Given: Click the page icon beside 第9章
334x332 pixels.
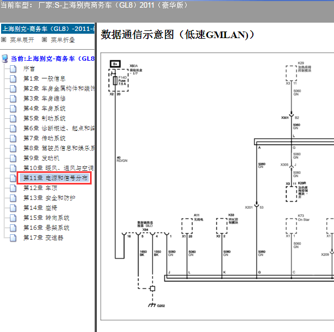Looking at the screenshot, I should 13,158.
